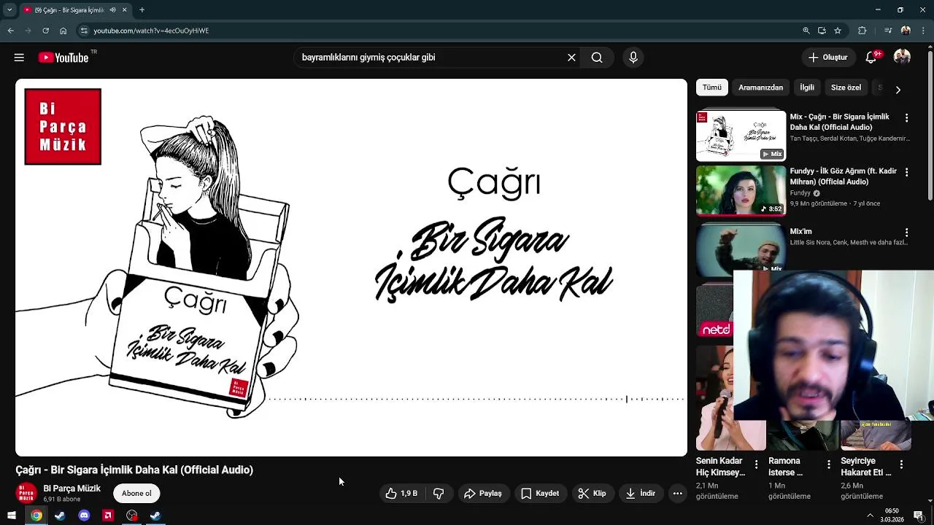The image size is (934, 525).
Task: Open the Bi Parça Müzik channel avatar
Action: pos(26,494)
